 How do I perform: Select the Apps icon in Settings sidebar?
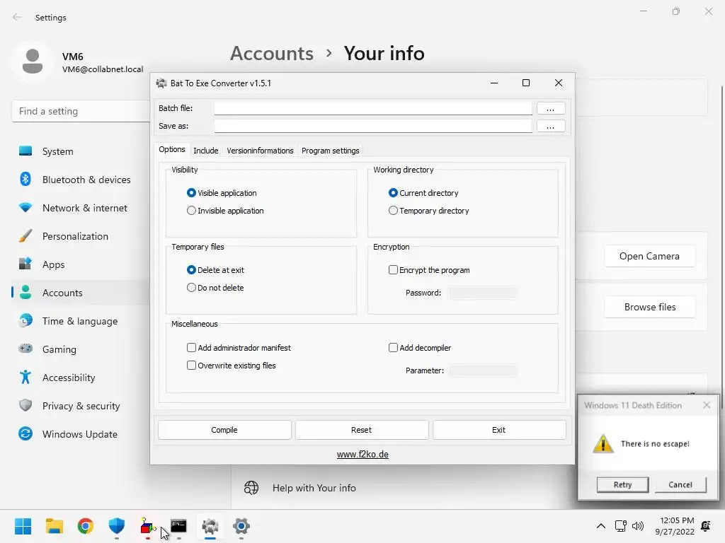(25, 264)
